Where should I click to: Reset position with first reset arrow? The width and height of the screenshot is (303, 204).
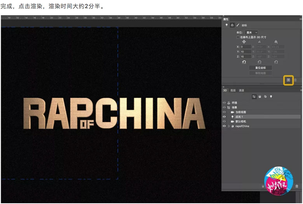click(x=244, y=62)
